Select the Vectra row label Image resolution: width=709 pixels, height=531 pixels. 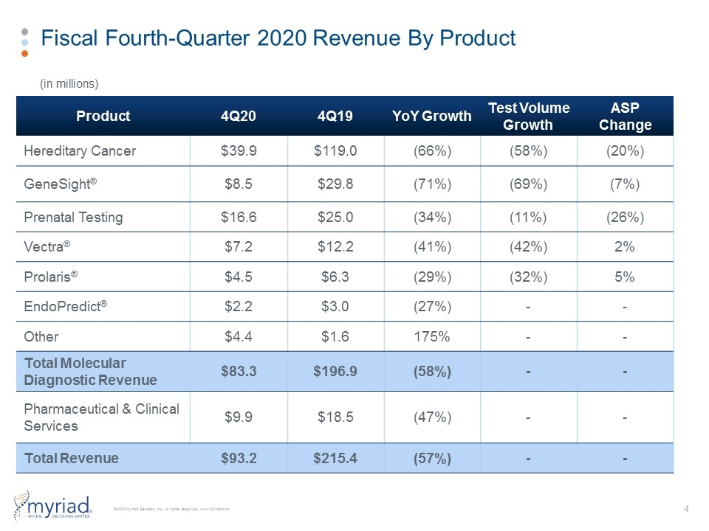[x=47, y=246]
